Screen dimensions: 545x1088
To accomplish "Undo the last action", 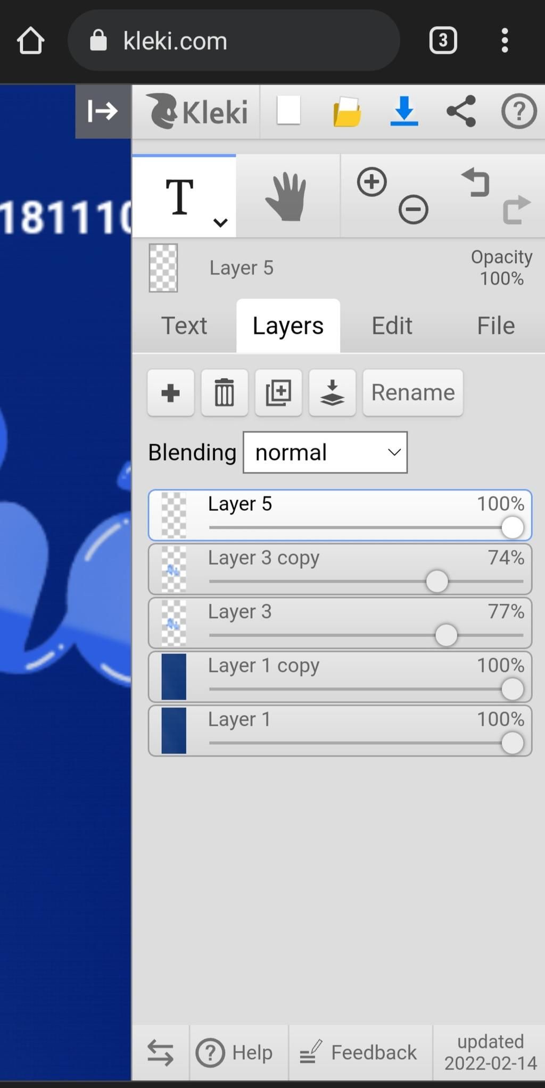I will pyautogui.click(x=475, y=182).
